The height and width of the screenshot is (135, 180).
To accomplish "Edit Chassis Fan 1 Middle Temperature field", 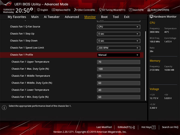I will (118, 76).
